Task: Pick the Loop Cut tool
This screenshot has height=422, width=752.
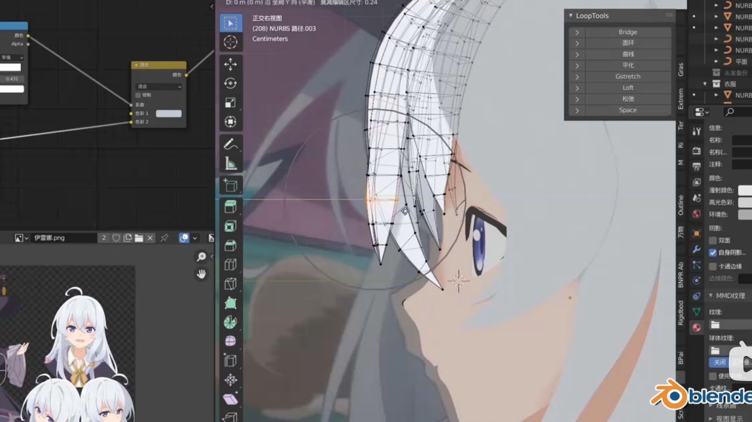Action: [230, 264]
